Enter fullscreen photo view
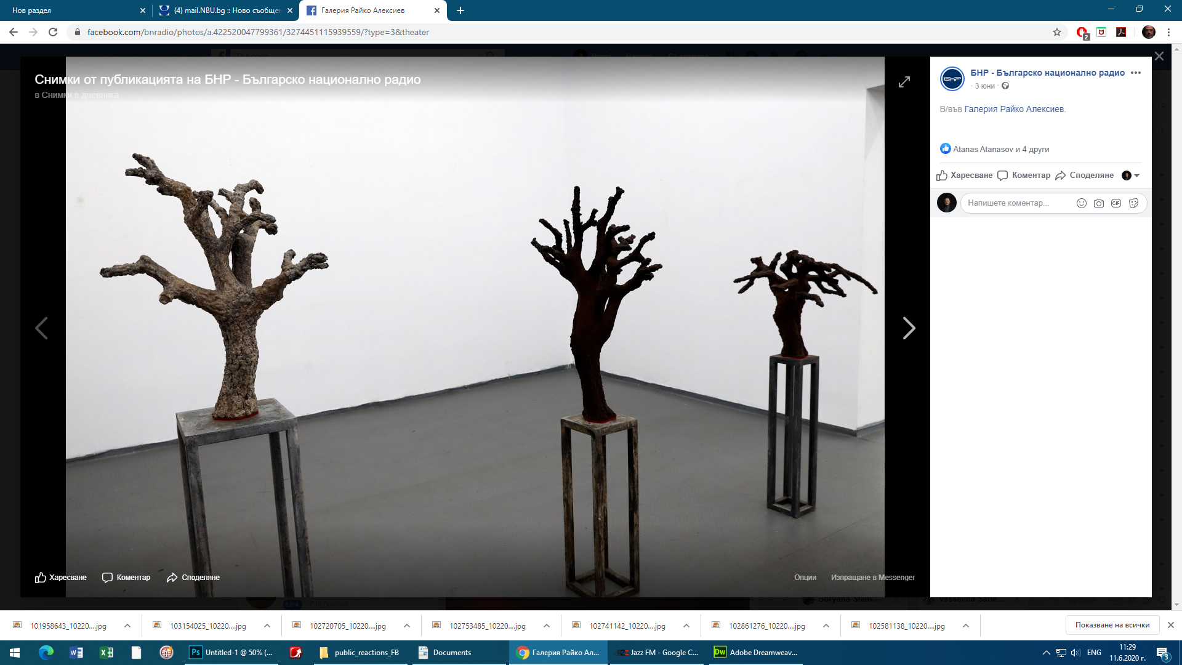1182x665 pixels. 904,82
